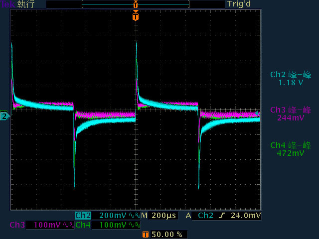Open the M 200µs timebase readout
This screenshot has width=319, height=239.
[x=159, y=216]
